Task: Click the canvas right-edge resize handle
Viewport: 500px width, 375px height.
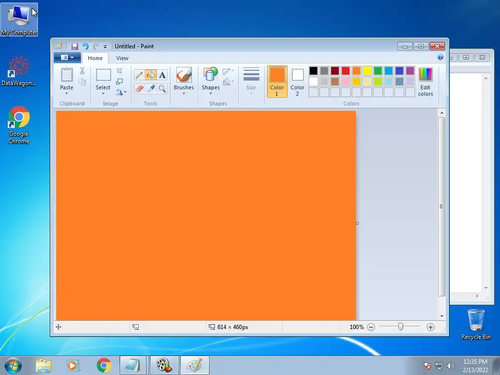Action: pos(357,223)
